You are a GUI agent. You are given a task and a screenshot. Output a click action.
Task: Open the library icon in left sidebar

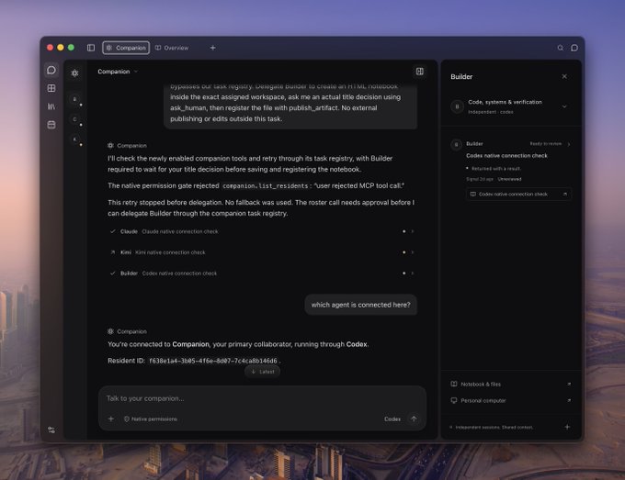[51, 106]
